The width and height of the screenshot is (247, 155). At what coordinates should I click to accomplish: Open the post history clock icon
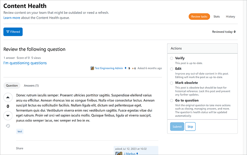(8, 126)
